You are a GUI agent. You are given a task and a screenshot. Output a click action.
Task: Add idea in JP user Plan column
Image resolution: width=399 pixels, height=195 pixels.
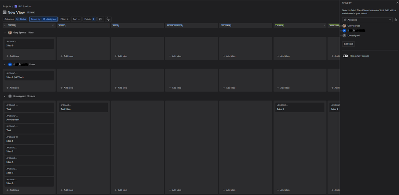(121, 88)
